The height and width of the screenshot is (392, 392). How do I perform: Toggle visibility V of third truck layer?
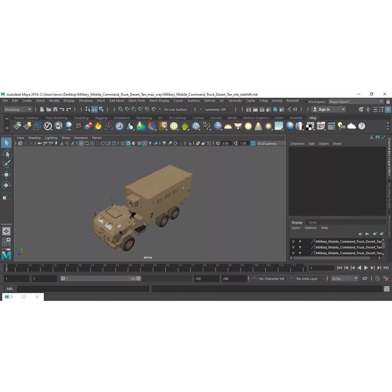coord(293,253)
